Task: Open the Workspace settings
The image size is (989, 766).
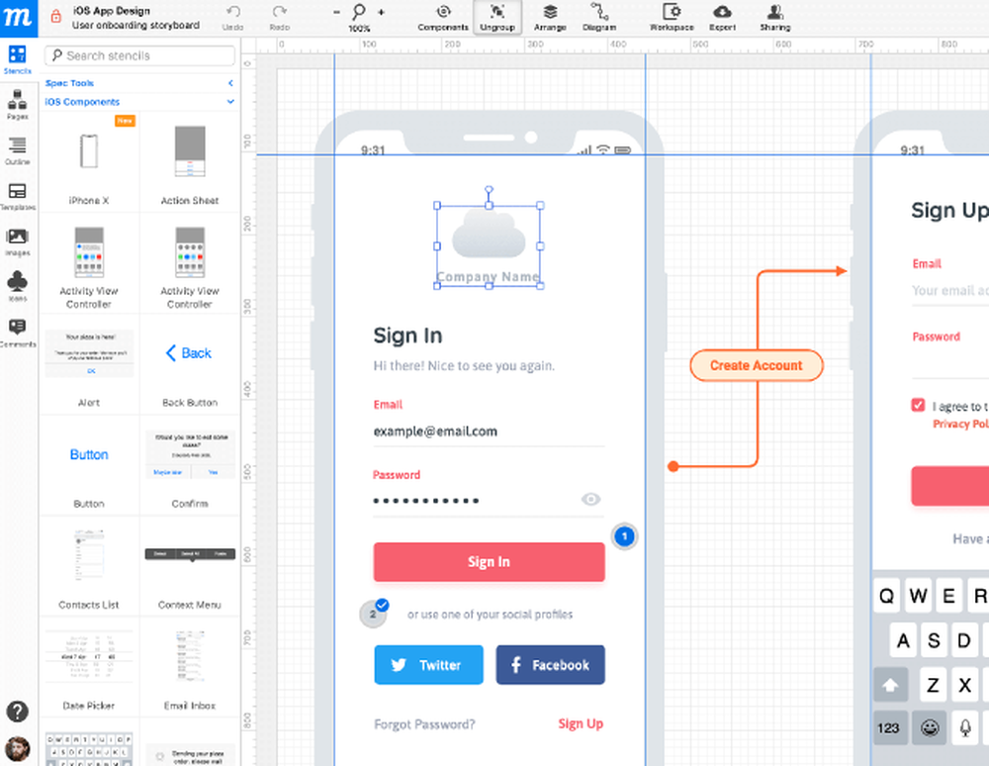Action: point(672,18)
